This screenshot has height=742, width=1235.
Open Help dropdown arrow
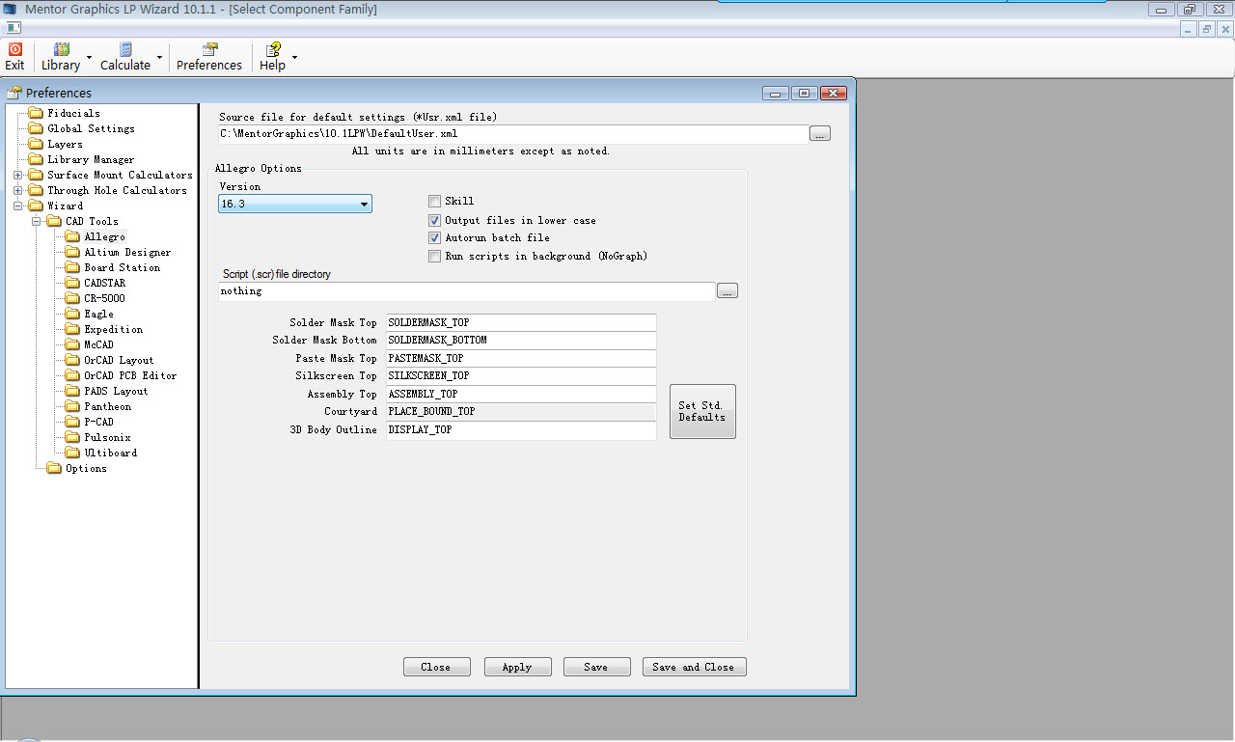pos(294,57)
